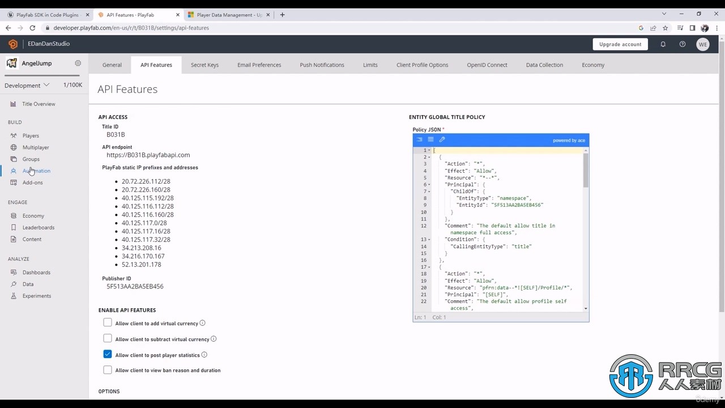Click the share page icon in address bar
Image resolution: width=725 pixels, height=408 pixels.
point(653,28)
